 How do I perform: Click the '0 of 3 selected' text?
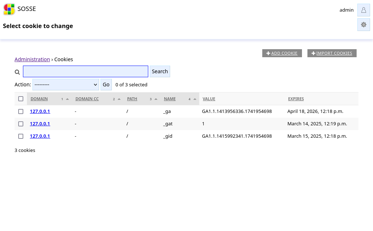pyautogui.click(x=131, y=85)
